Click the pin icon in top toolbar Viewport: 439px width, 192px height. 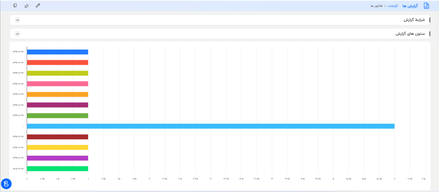point(26,6)
